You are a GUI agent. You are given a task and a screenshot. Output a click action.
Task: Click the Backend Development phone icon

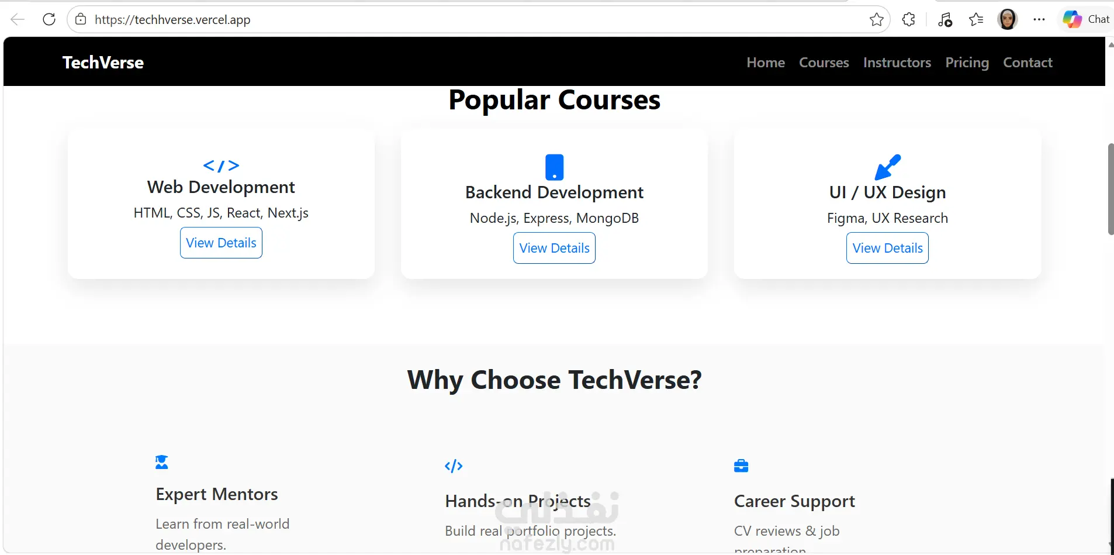[554, 167]
